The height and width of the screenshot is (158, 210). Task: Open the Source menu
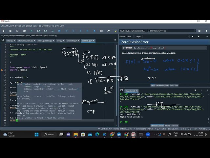(18, 26)
